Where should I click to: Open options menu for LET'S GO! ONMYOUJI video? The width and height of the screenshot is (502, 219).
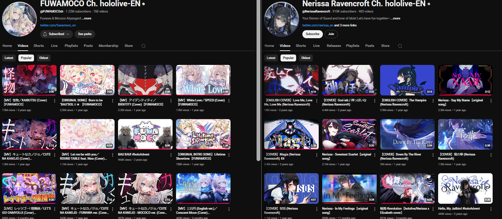(x=55, y=209)
